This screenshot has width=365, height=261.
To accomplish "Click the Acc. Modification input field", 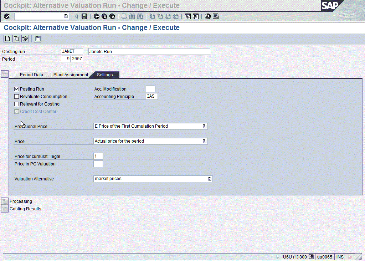I will [x=150, y=89].
